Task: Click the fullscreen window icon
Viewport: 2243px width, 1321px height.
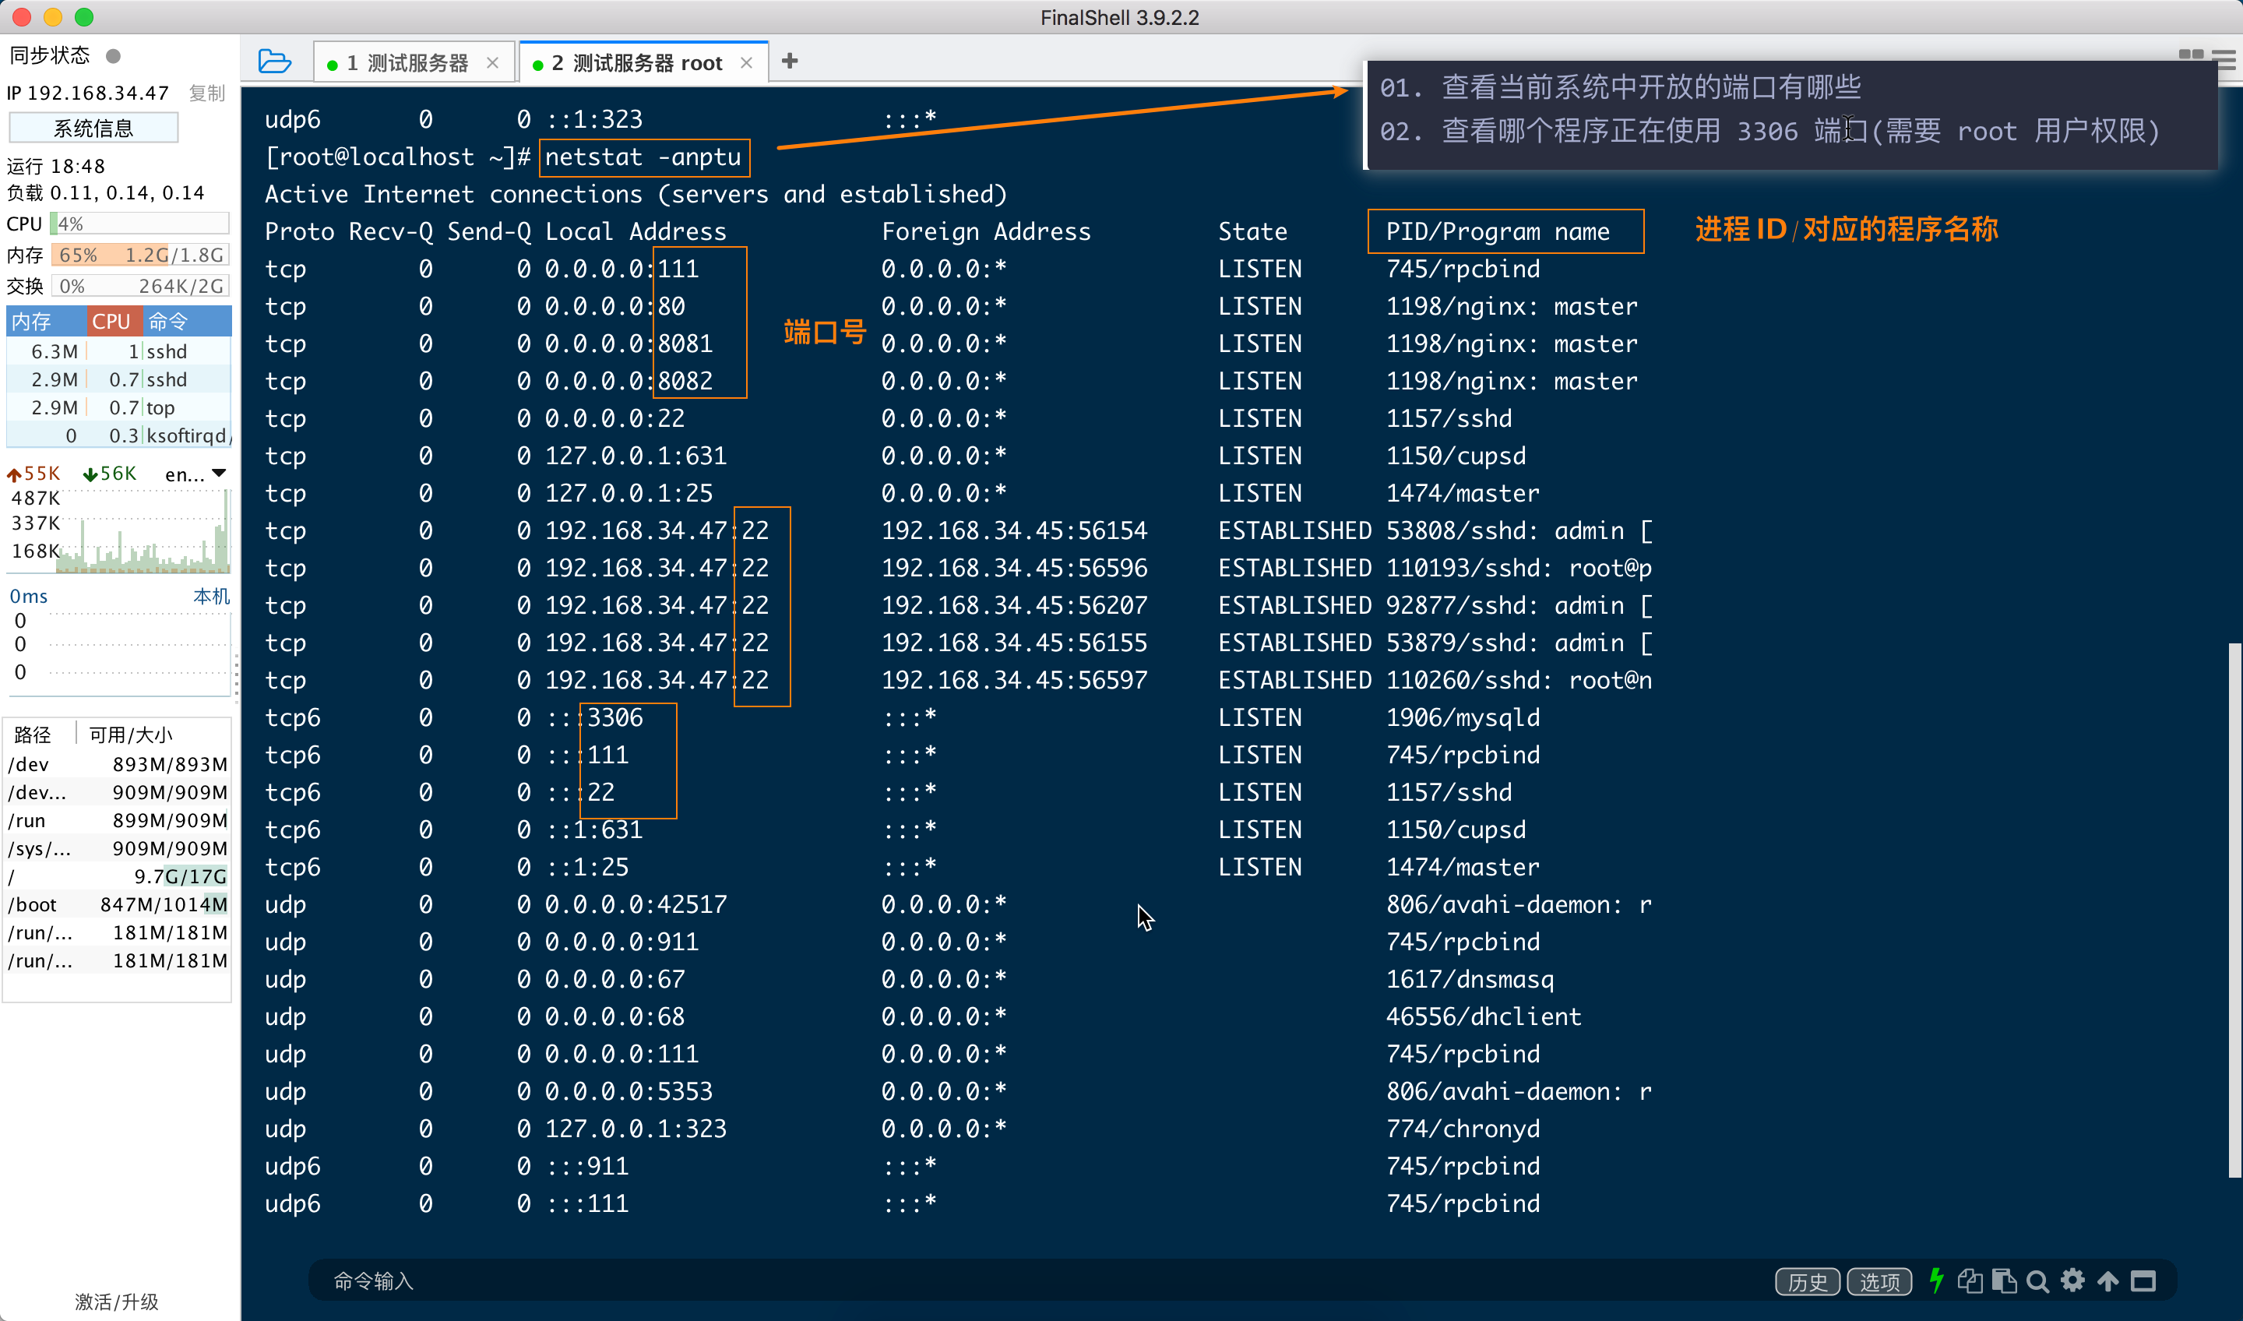Action: [x=2143, y=1280]
